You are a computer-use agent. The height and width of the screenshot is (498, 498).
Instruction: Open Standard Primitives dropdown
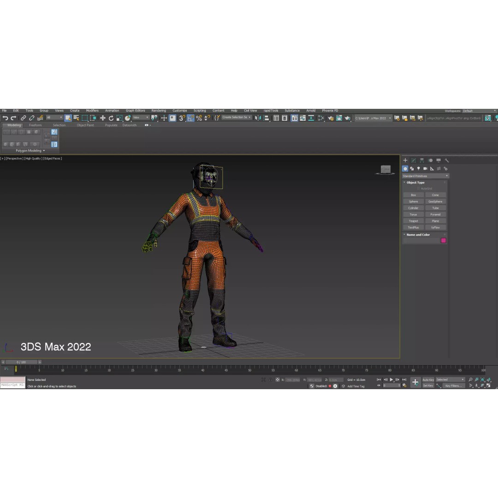pyautogui.click(x=425, y=176)
